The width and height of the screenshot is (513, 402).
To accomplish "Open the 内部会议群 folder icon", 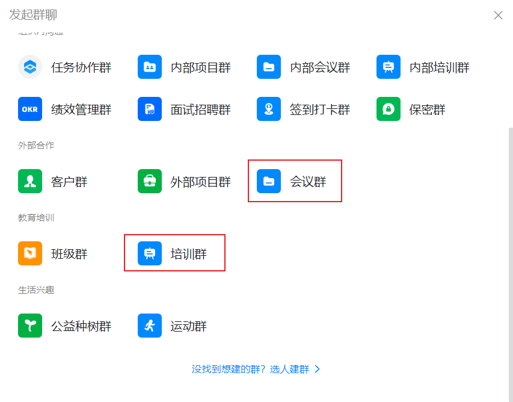I will (x=268, y=67).
